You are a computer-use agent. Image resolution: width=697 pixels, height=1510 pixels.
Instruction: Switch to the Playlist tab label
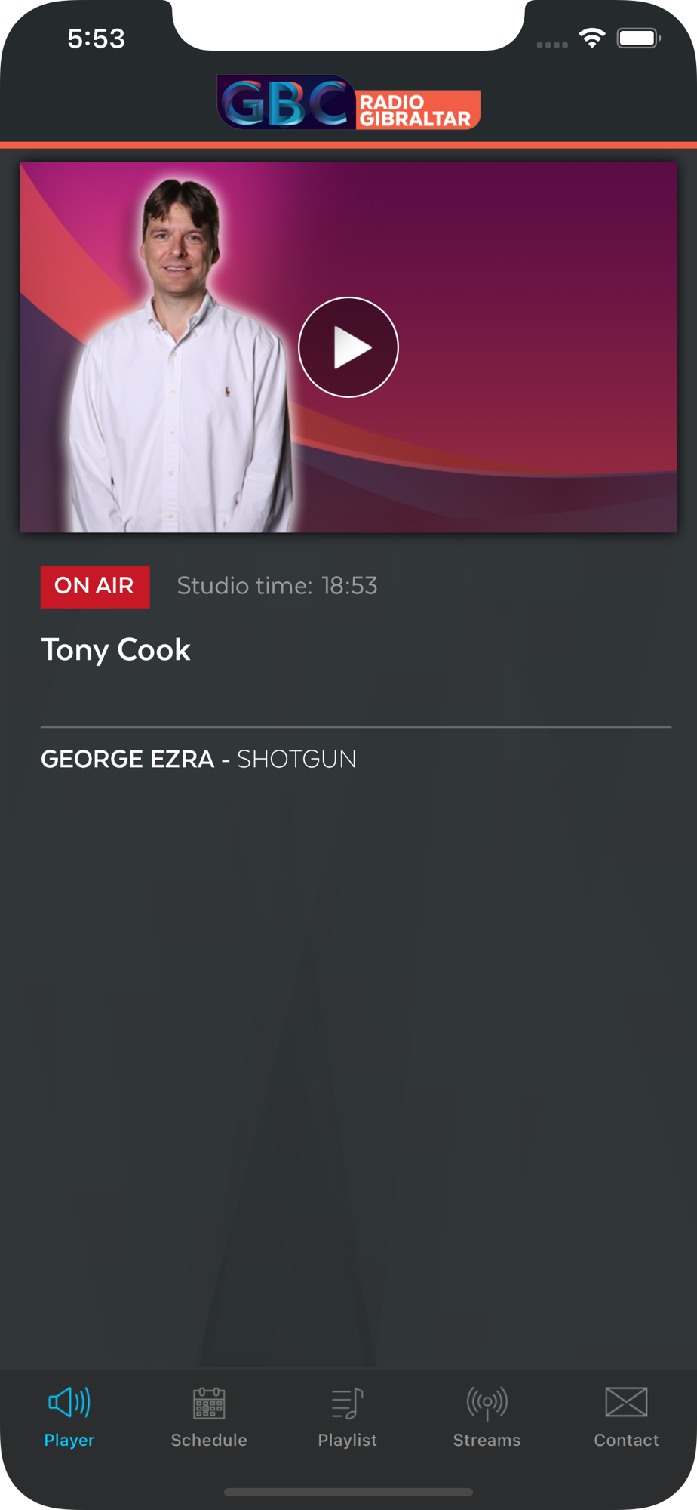(x=348, y=1440)
